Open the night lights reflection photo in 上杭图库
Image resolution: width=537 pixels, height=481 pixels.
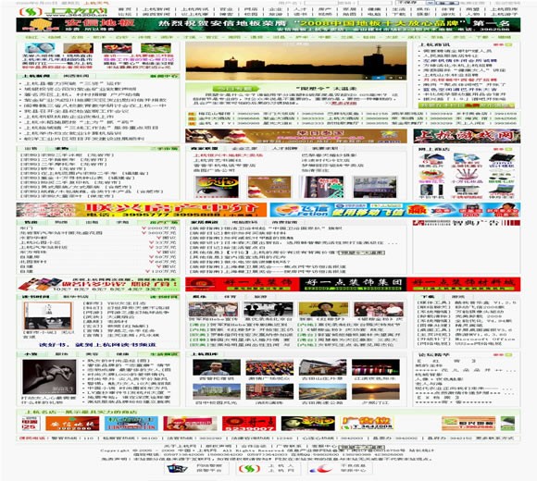[x=376, y=367]
